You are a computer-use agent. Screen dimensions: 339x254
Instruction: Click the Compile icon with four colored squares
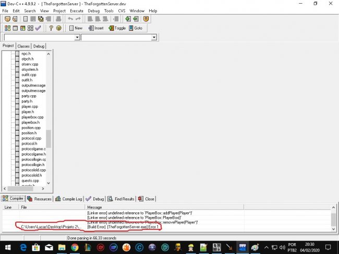tap(8, 28)
